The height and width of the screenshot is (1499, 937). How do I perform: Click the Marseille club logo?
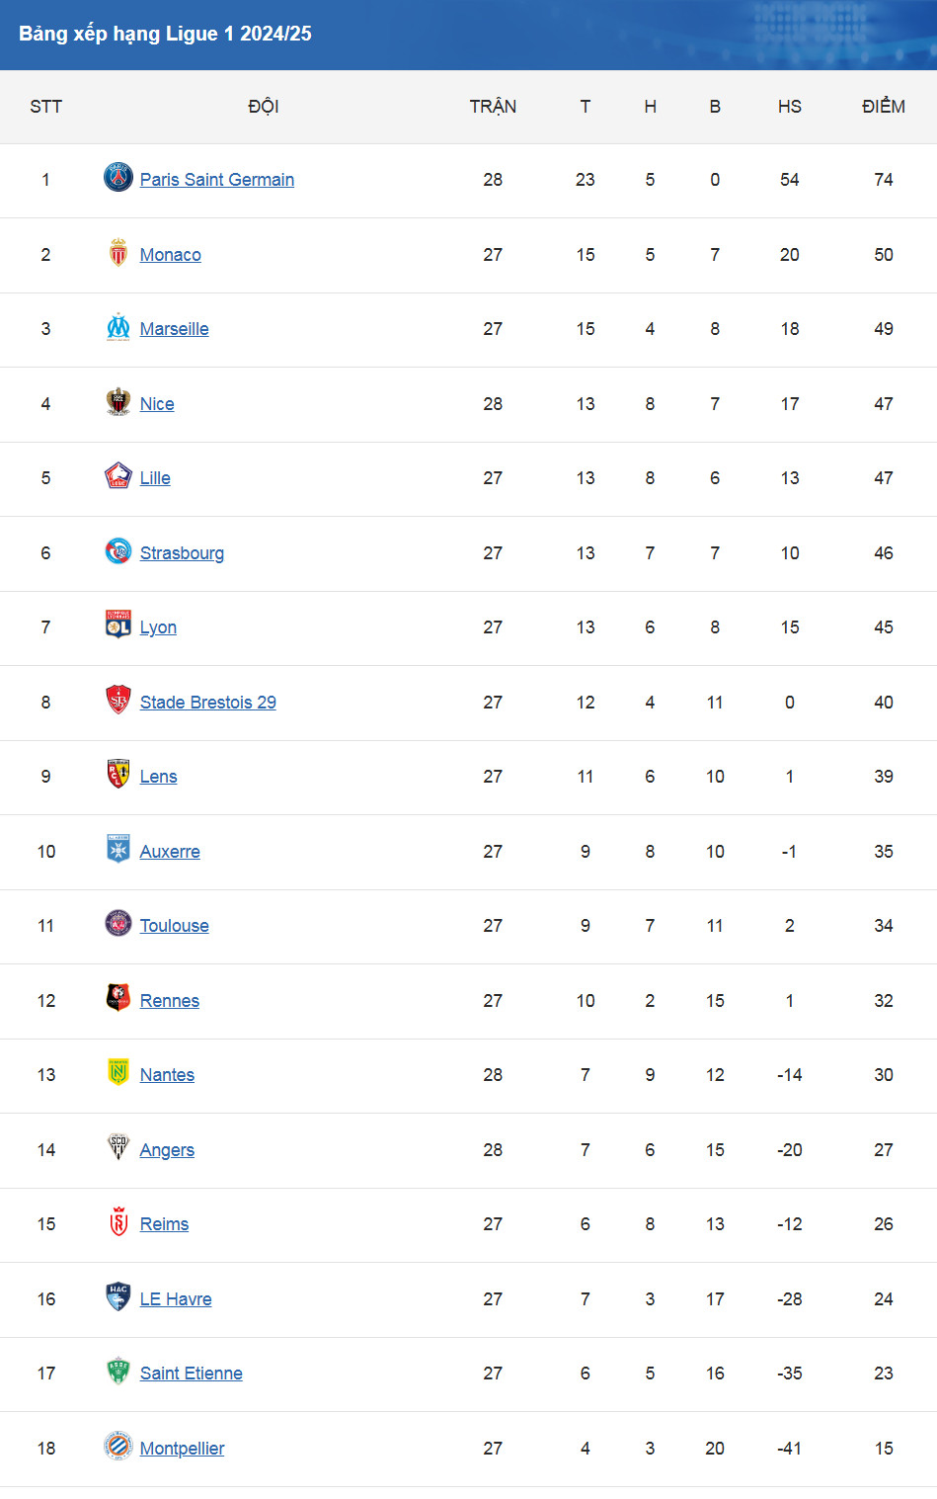coord(118,327)
